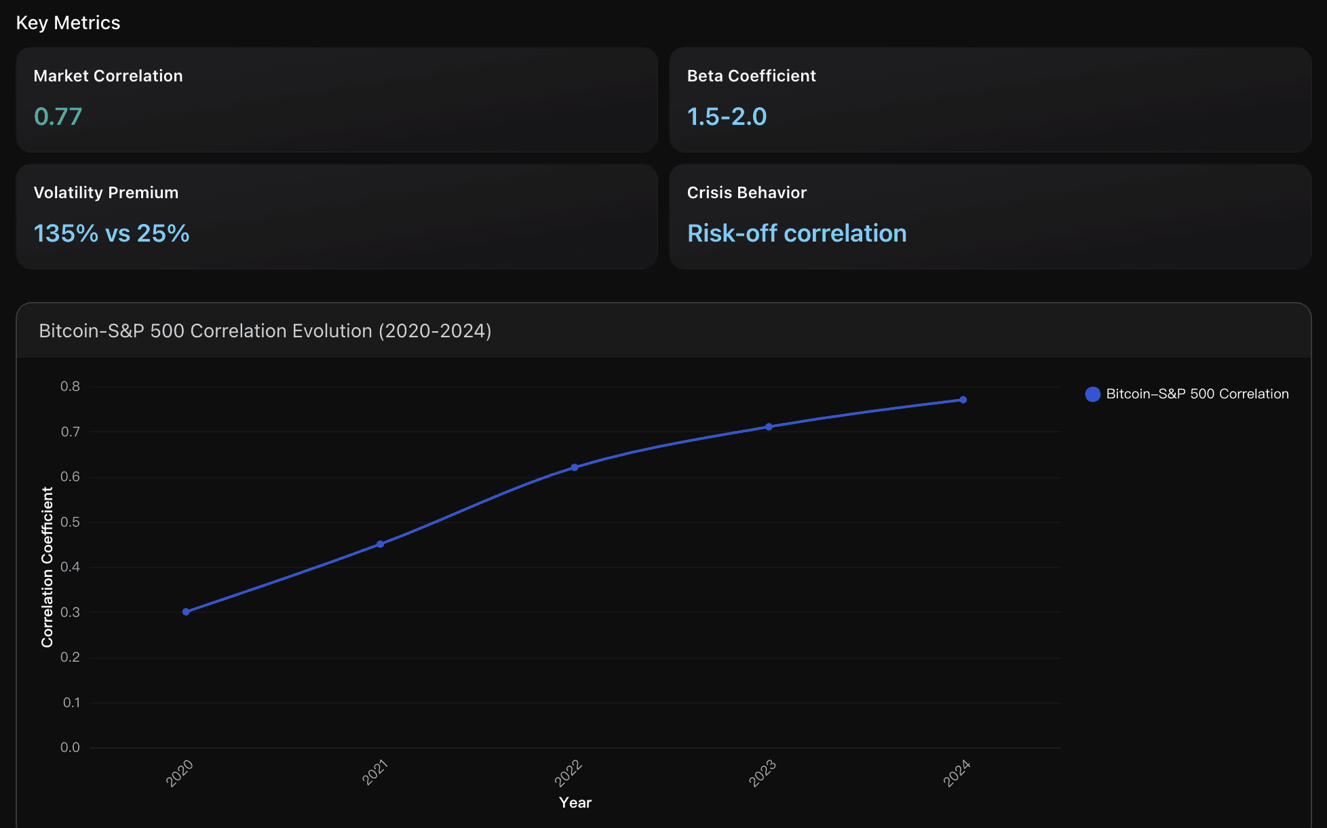The image size is (1327, 828).
Task: Click the 0.0 y-axis tick label
Action: [70, 747]
